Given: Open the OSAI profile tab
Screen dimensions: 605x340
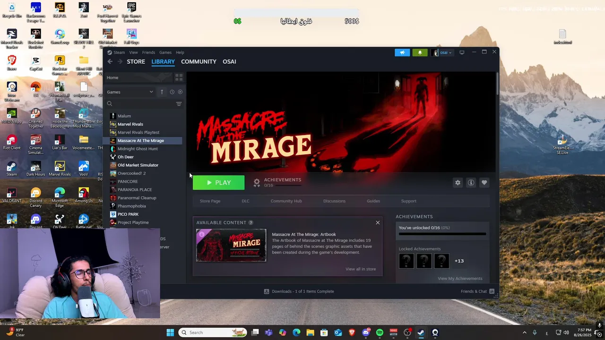Looking at the screenshot, I should pos(229,61).
